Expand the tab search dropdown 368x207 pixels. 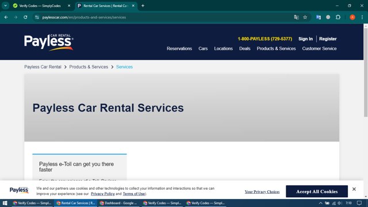pos(5,6)
